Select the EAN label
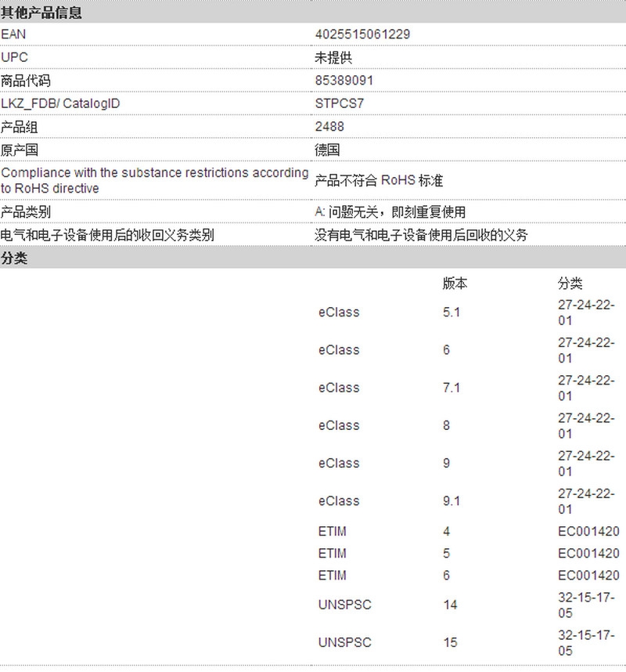The height and width of the screenshot is (672, 626). point(13,34)
